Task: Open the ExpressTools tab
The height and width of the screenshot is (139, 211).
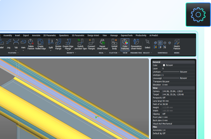Action: pos(127,36)
